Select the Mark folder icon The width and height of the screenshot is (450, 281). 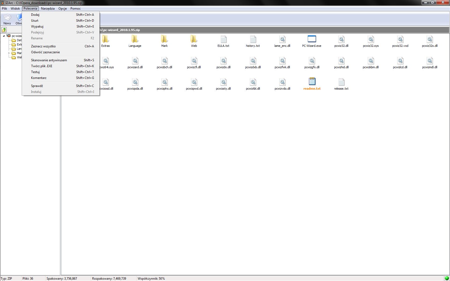tap(164, 39)
